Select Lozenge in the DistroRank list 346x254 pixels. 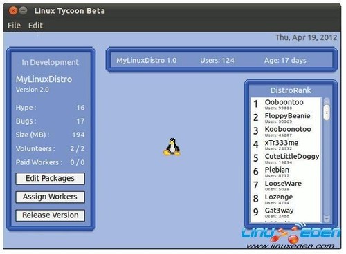coord(286,199)
